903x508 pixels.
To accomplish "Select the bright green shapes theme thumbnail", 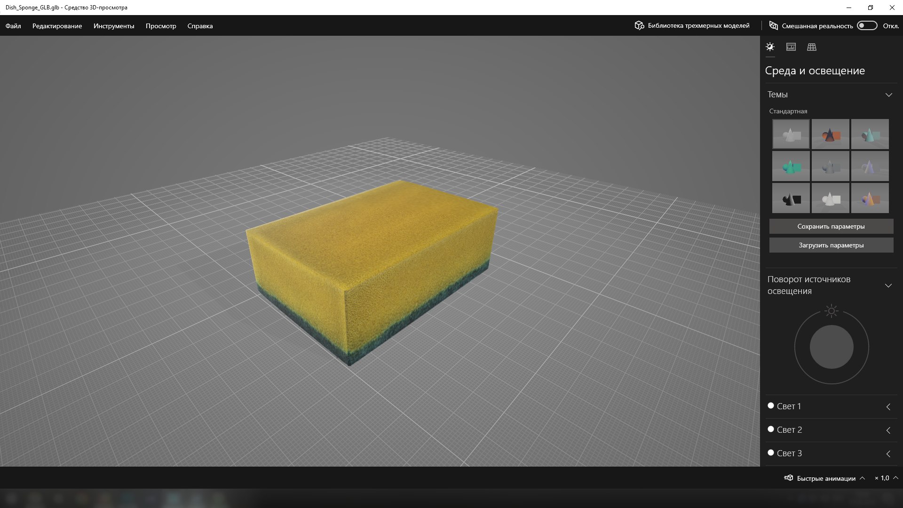I will click(x=791, y=166).
